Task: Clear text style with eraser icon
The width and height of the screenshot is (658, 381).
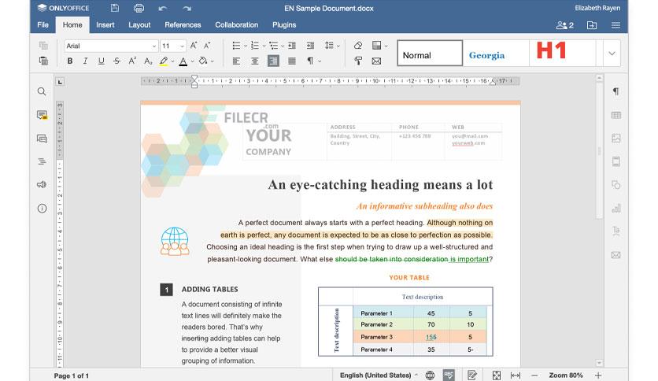Action: 358,46
